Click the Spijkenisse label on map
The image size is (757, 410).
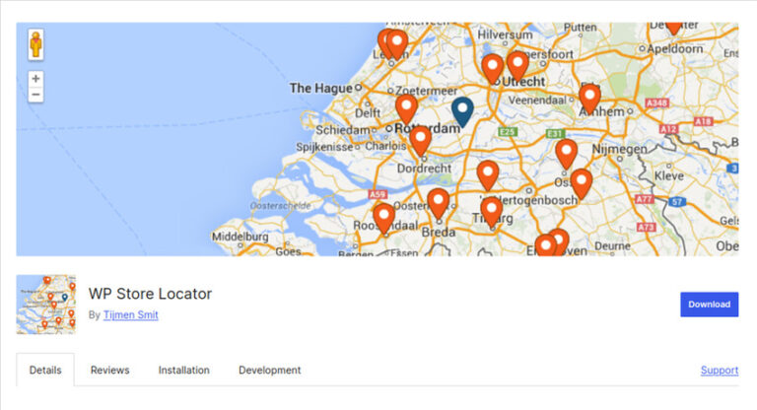(324, 147)
